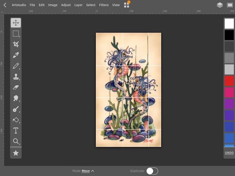Pick the white color swatch
Screen dimensions: 235x176
[229, 23]
